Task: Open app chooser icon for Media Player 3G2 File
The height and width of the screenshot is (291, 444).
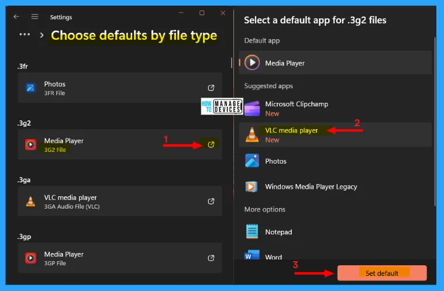Action: pyautogui.click(x=211, y=144)
